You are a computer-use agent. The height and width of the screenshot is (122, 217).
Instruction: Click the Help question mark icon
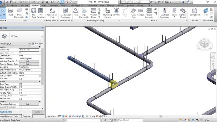[189, 2]
